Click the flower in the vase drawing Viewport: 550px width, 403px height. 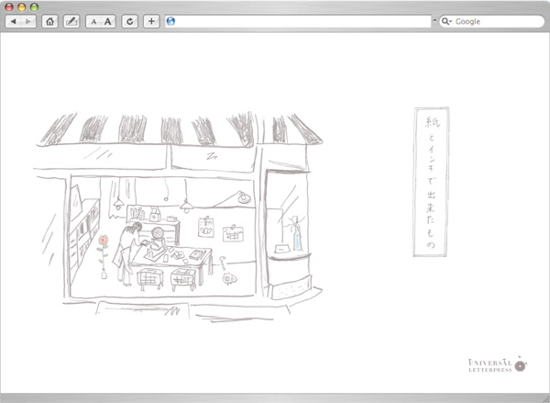coord(103,244)
